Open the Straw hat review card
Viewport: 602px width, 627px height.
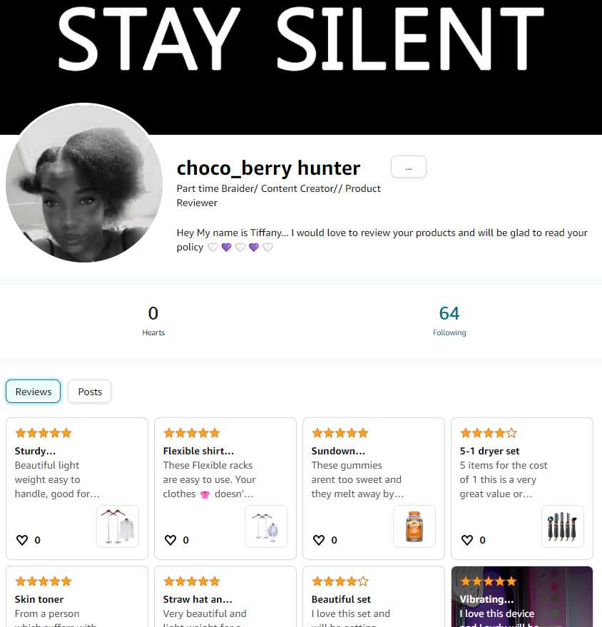coord(225,596)
